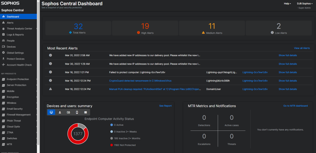
Task: Click See Report link in Devices summary
Action: pyautogui.click(x=165, y=106)
